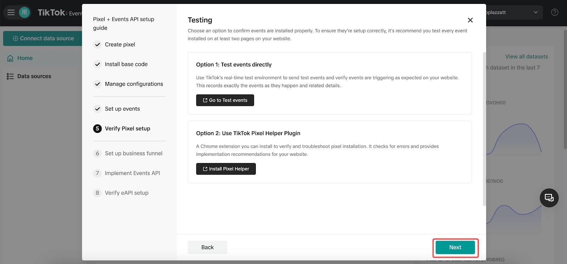Click the TikTok logo in header
Viewport: 567px width, 264px height.
point(52,13)
